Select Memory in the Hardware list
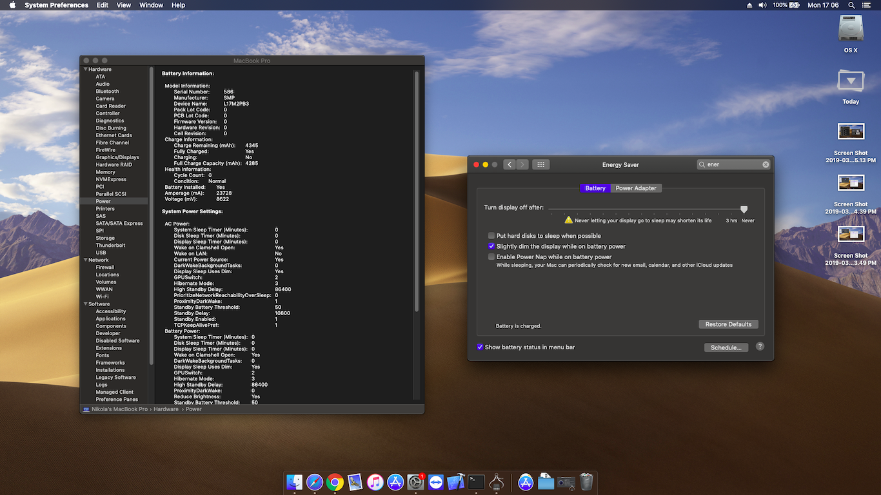Screen dimensions: 881x495 [106, 172]
